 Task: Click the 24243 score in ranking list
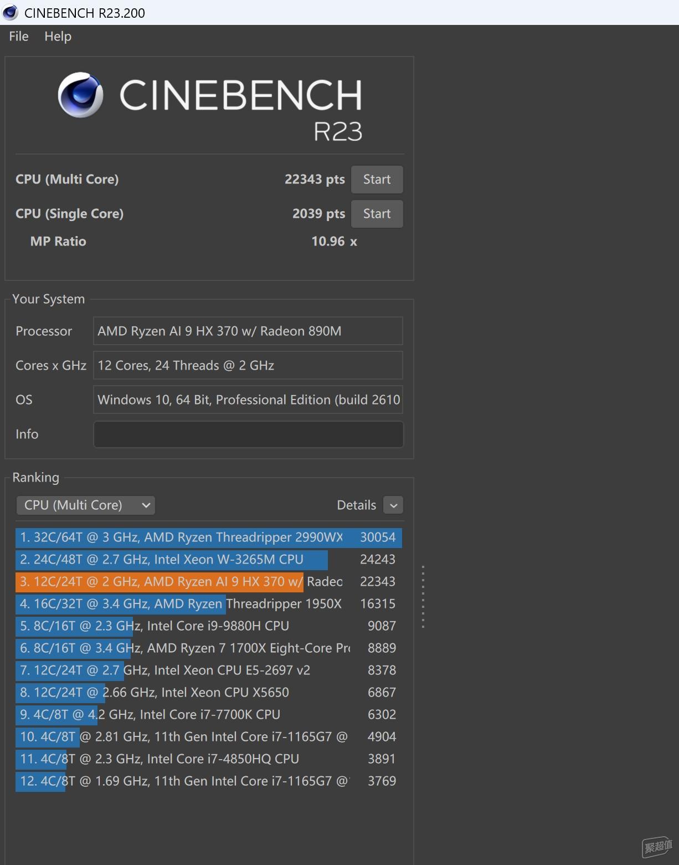pyautogui.click(x=378, y=560)
